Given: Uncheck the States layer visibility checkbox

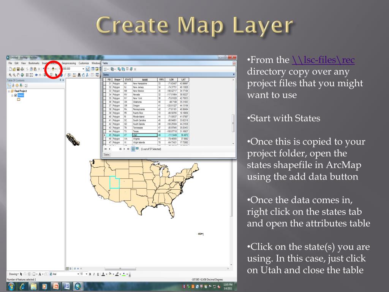Looking at the screenshot, I should pos(15,95).
